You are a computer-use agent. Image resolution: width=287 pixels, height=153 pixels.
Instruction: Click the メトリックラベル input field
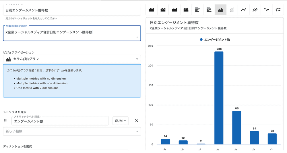pyautogui.click(x=60, y=121)
